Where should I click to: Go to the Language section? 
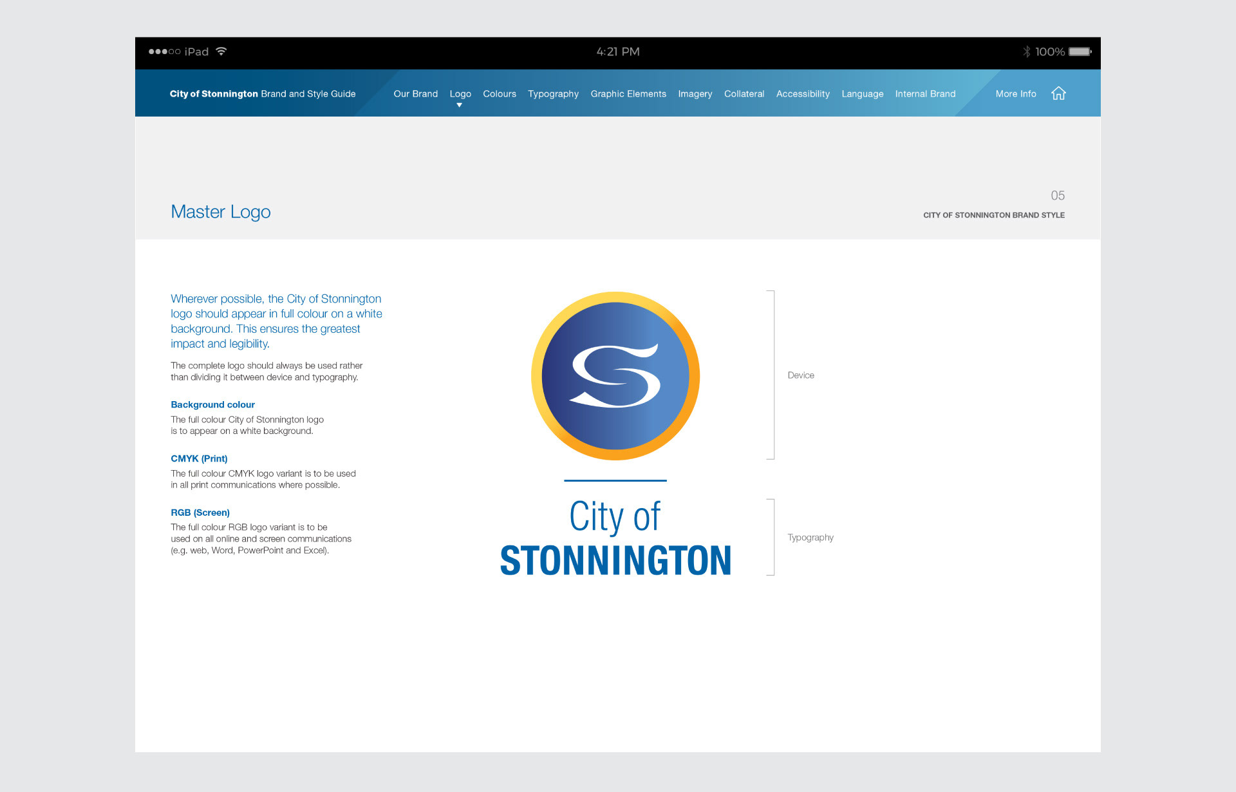coord(863,94)
